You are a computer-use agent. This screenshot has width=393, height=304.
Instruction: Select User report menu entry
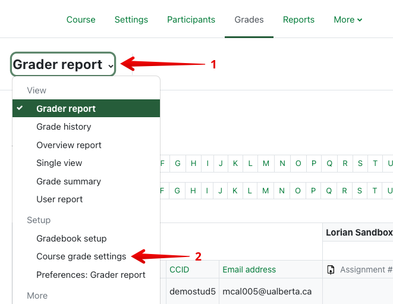pos(59,199)
